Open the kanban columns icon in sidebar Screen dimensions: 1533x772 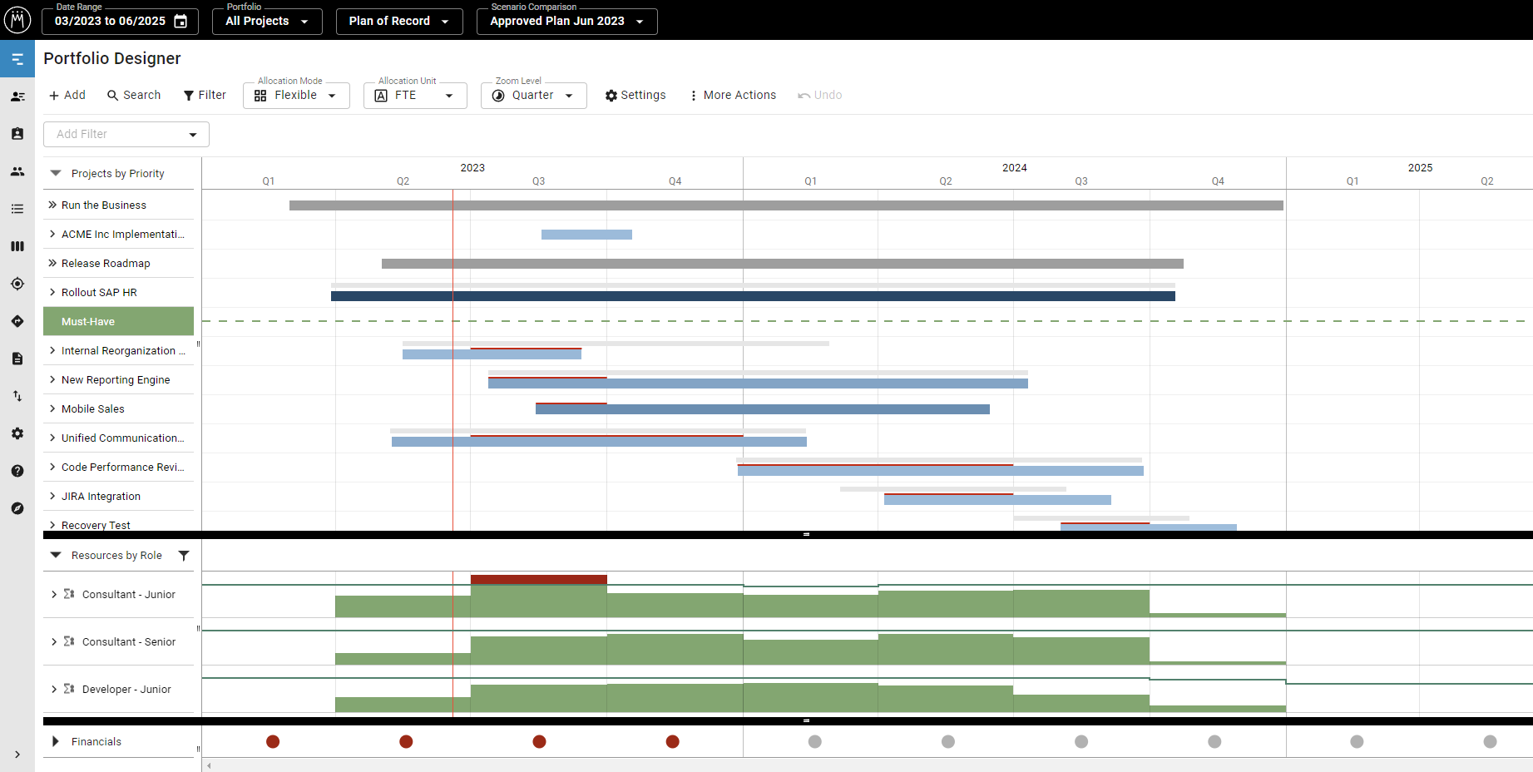[x=17, y=246]
